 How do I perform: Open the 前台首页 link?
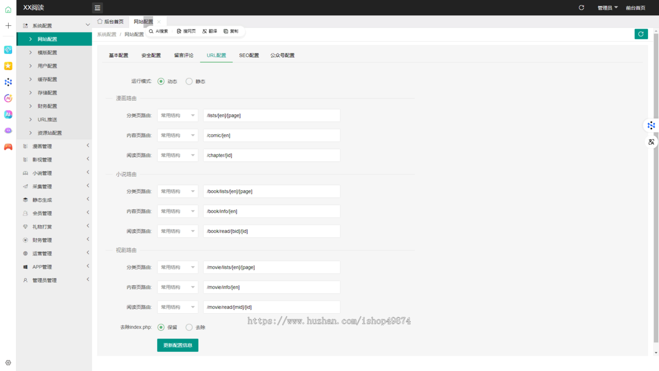coord(635,8)
